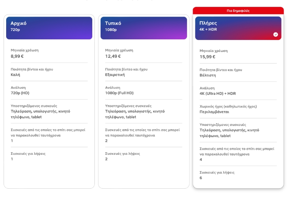Click the checkmark icon on the Πλήρες plan

[x=276, y=35]
